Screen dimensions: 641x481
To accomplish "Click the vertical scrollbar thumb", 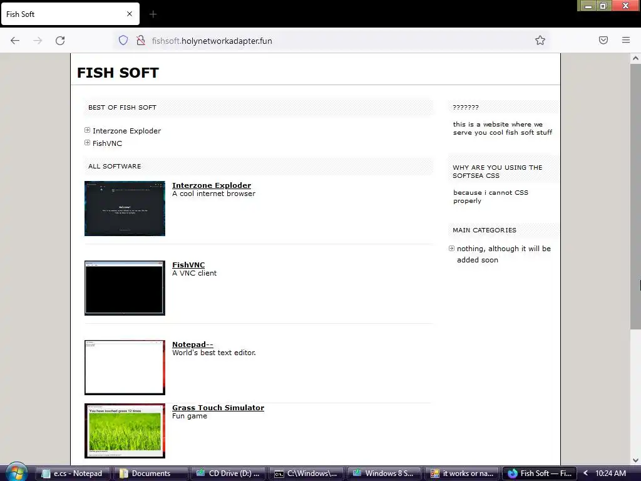I will [x=635, y=196].
